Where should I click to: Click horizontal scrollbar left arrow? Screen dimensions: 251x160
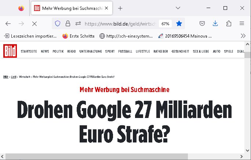pyautogui.click(x=2, y=156)
